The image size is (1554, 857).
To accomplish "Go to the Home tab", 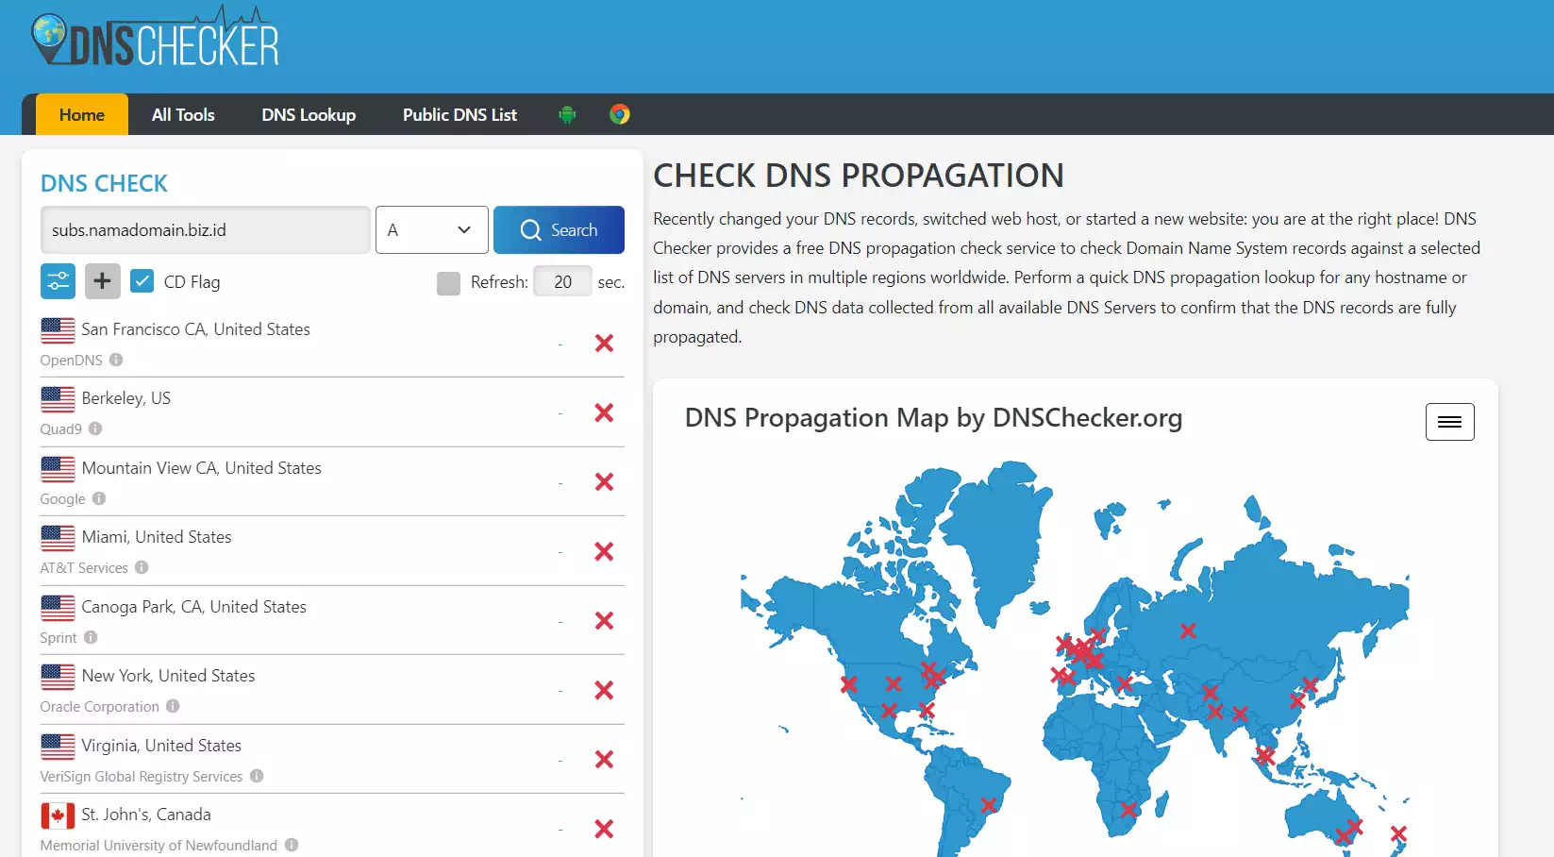I will [x=82, y=114].
